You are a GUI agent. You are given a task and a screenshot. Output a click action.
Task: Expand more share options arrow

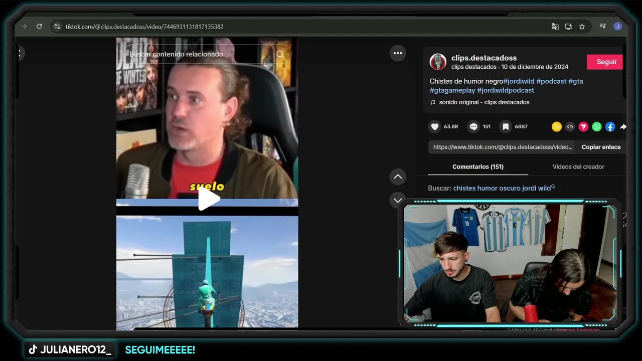[x=623, y=127]
